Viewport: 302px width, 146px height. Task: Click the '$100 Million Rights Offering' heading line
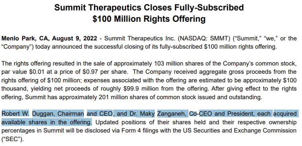tap(149, 19)
